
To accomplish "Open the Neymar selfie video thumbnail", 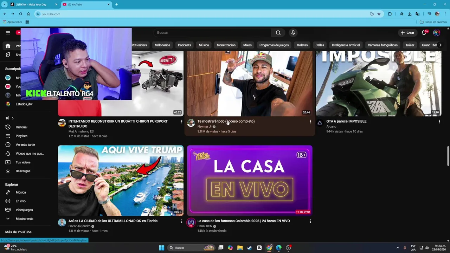I will click(x=250, y=84).
